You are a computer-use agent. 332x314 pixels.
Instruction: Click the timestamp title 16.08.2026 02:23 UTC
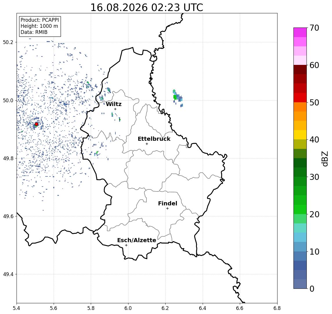pos(147,8)
